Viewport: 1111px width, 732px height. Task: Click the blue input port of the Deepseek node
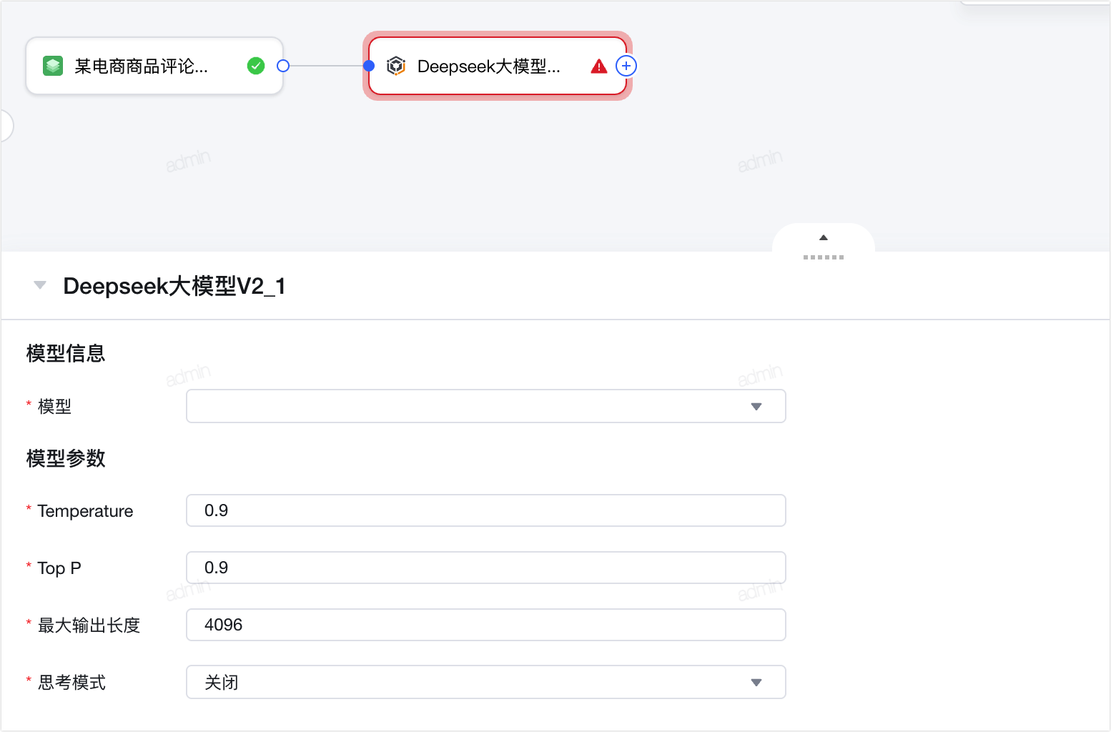point(369,66)
